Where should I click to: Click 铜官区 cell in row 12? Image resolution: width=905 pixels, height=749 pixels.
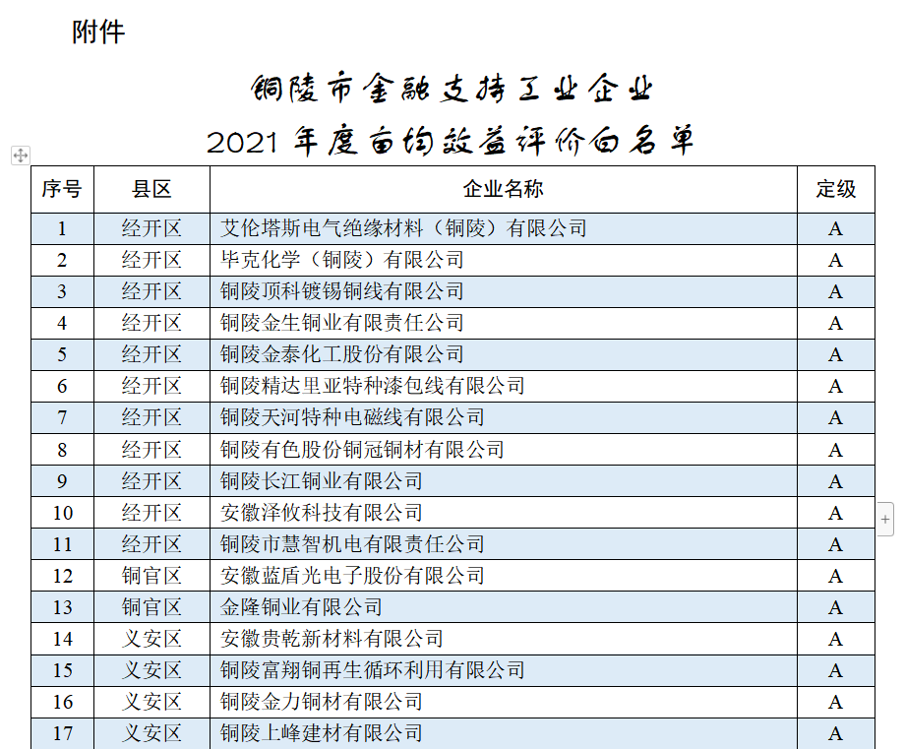[x=151, y=576]
